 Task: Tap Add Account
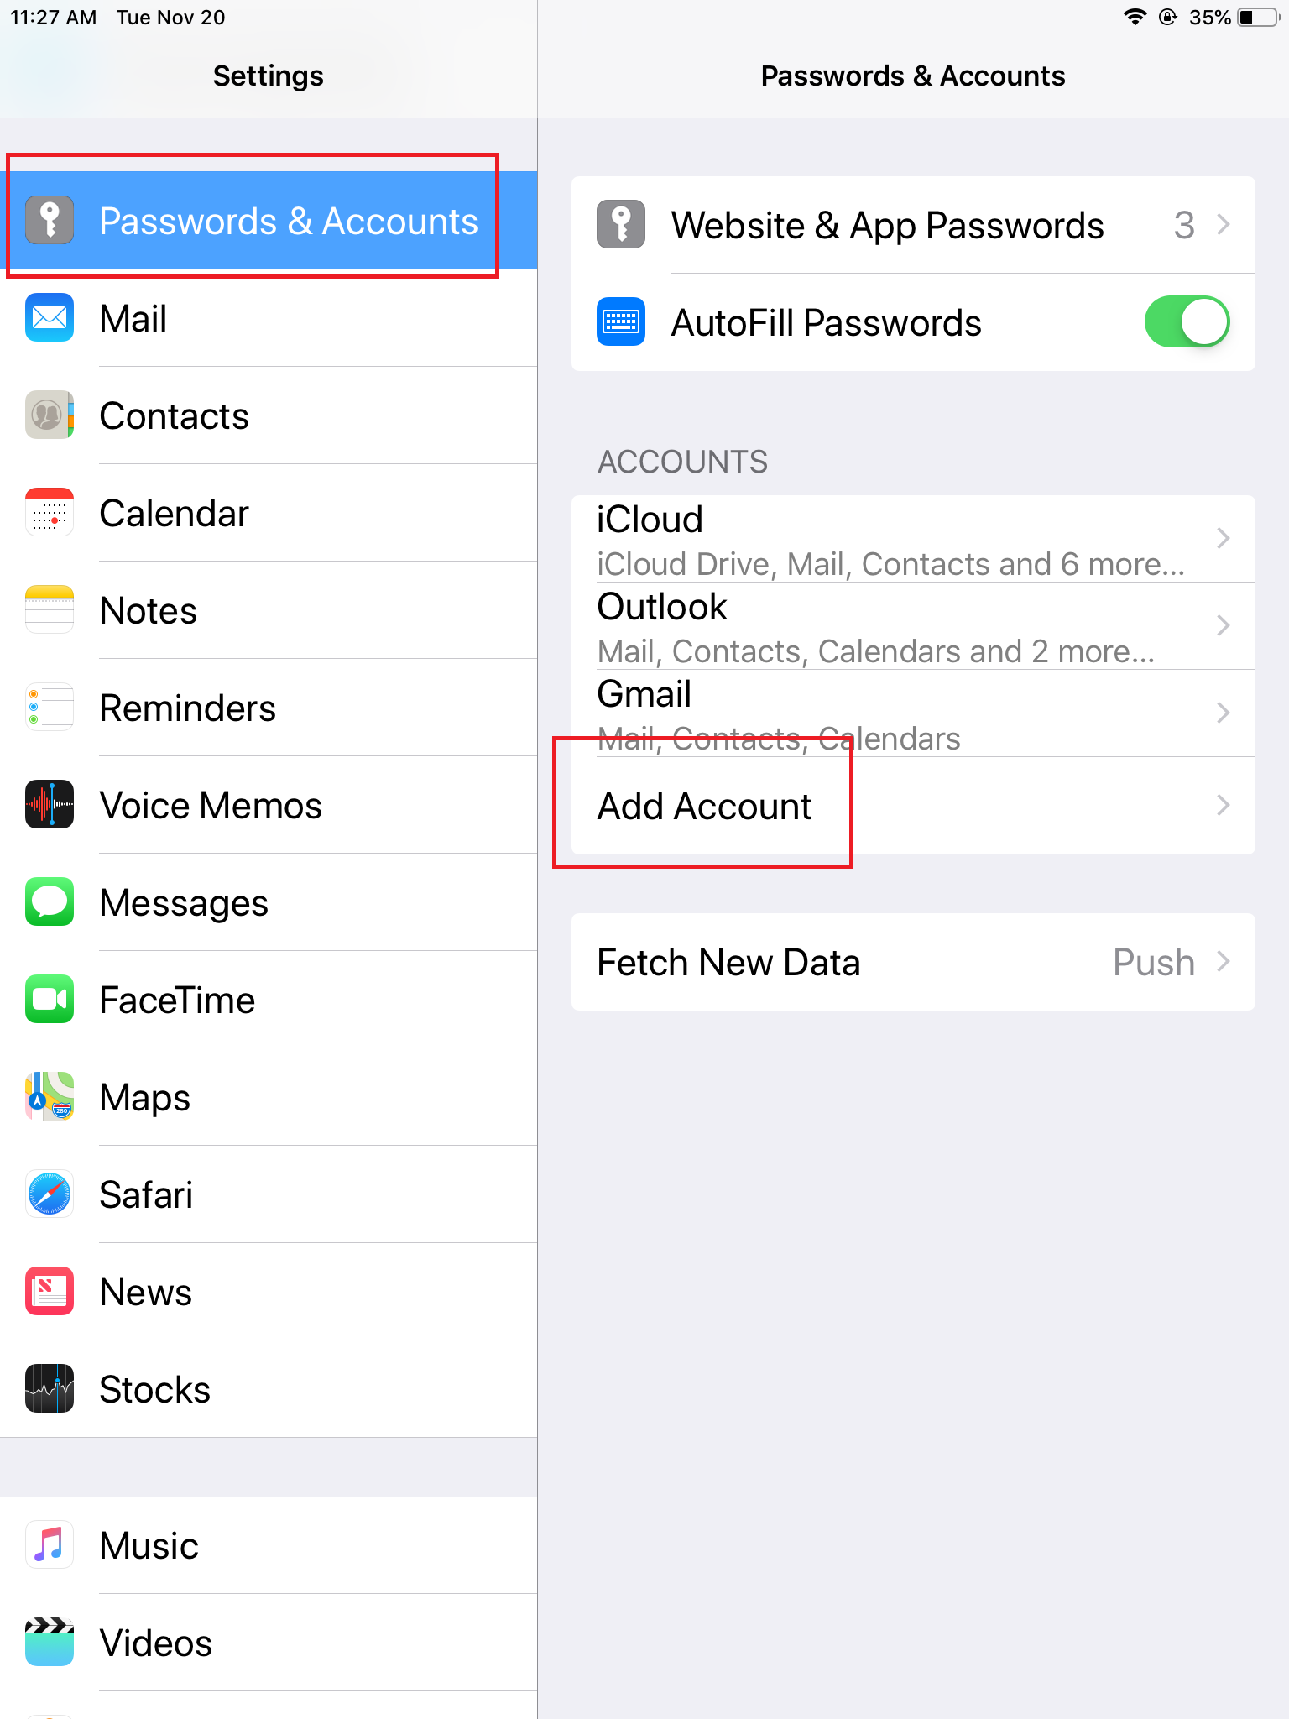[x=913, y=806]
